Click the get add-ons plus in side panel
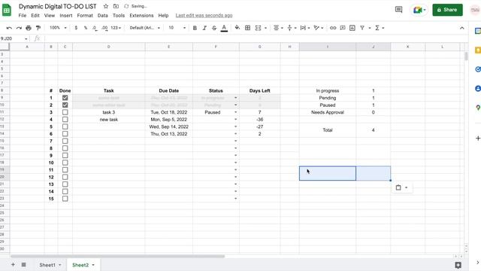481x271 pixels. [478, 139]
